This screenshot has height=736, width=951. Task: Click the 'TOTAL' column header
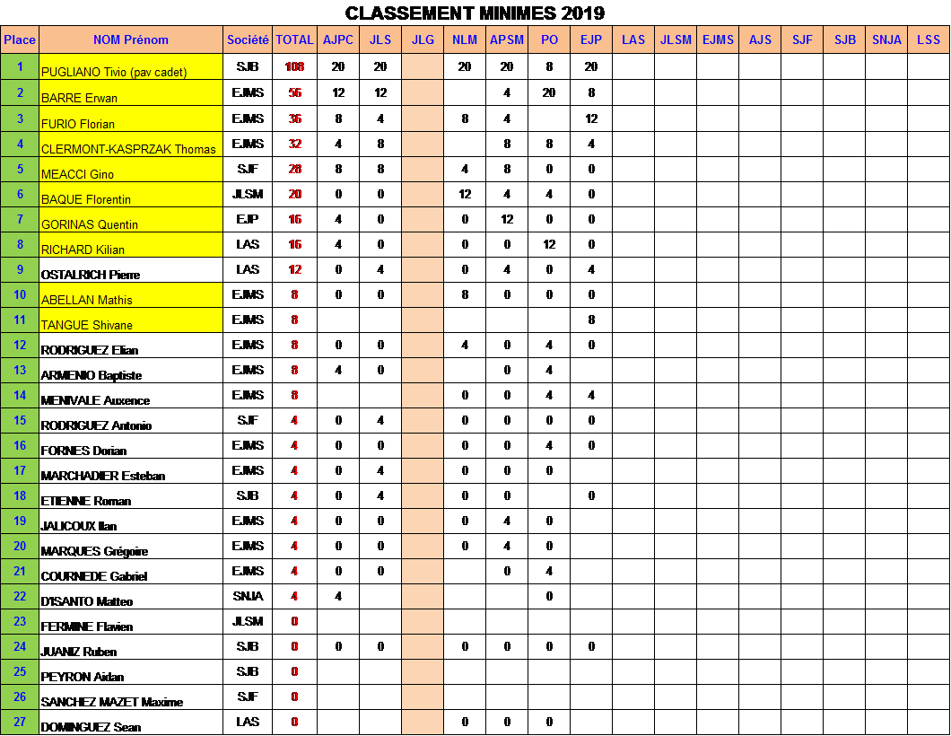point(294,39)
